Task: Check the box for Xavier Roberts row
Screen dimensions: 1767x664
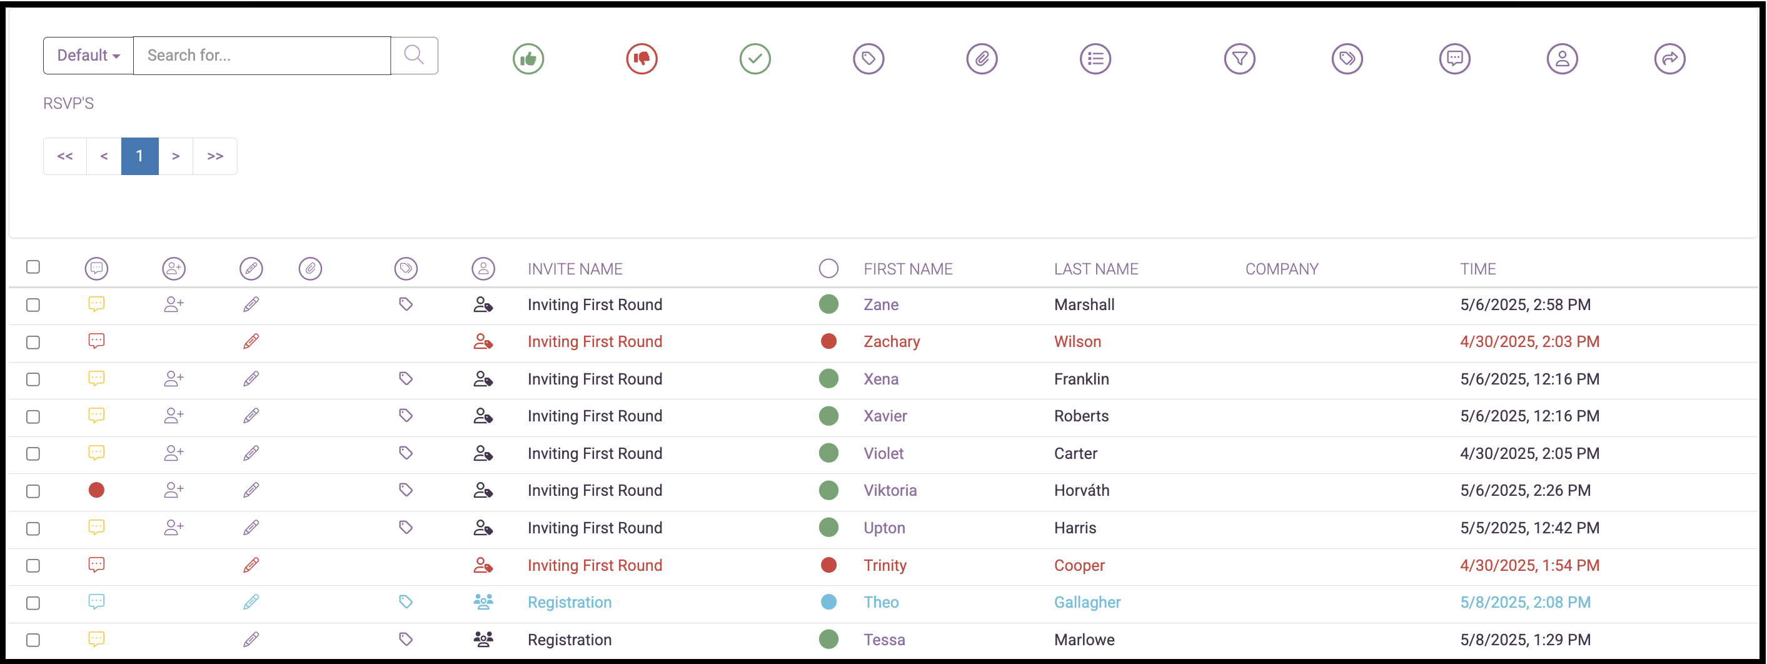Action: coord(33,417)
